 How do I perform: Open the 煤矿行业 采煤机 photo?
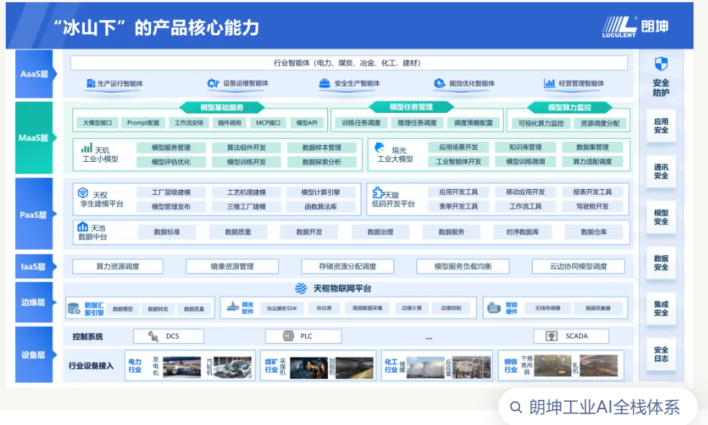[309, 367]
